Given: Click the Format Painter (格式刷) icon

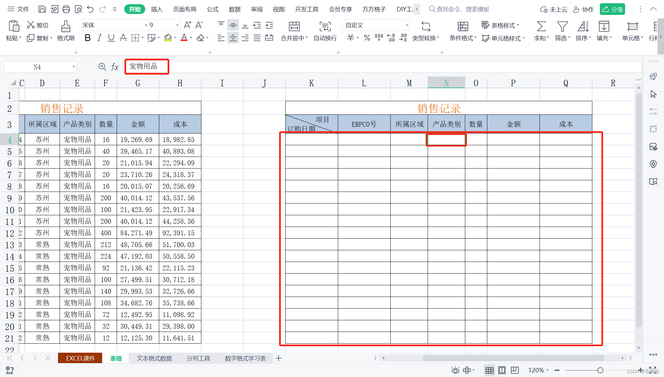Looking at the screenshot, I should tap(65, 27).
